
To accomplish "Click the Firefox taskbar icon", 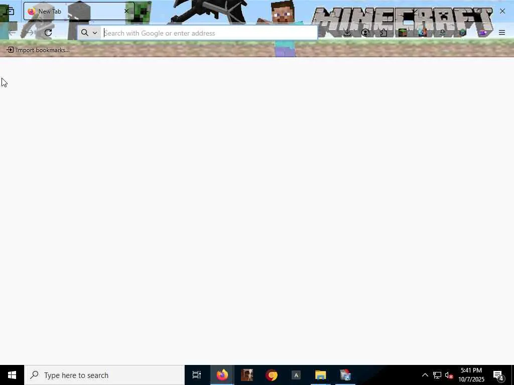I will coord(222,375).
